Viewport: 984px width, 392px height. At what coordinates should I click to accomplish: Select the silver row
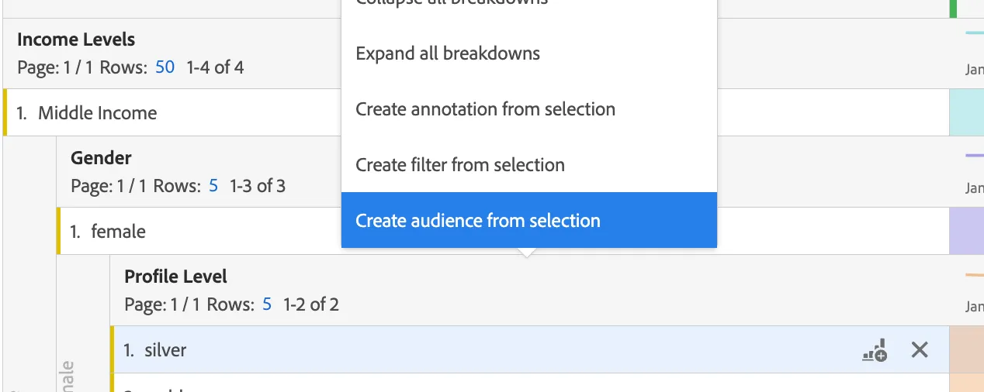pyautogui.click(x=530, y=350)
